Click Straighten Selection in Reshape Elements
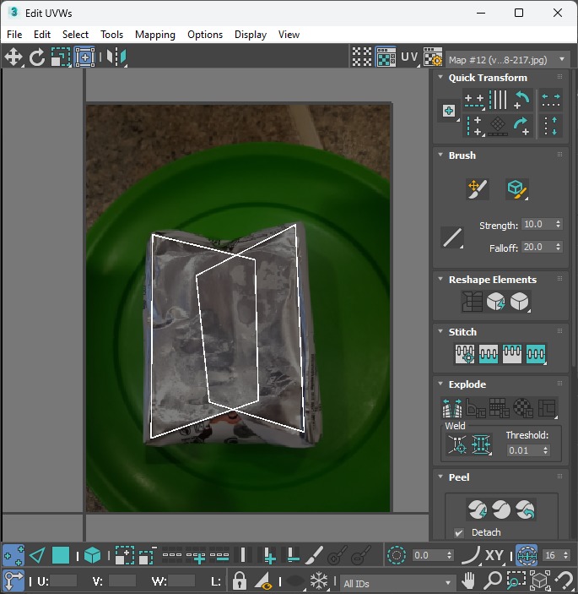The image size is (578, 594). [472, 302]
